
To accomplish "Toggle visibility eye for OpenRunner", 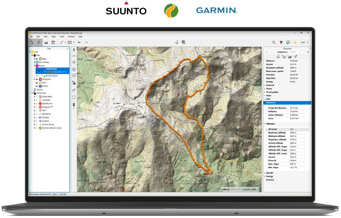I will 37,103.
